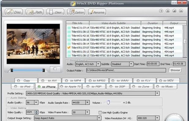This screenshot has width=189, height=121.
Task: Check the Title42 row checkbox icon
Action: [69, 28]
